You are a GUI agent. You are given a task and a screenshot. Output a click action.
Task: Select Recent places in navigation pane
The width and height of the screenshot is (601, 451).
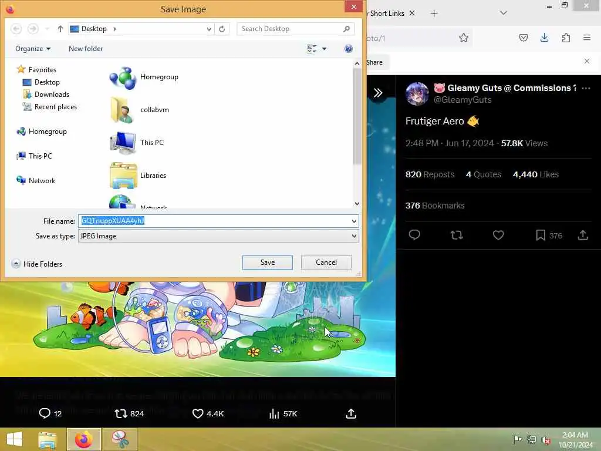pos(49,107)
